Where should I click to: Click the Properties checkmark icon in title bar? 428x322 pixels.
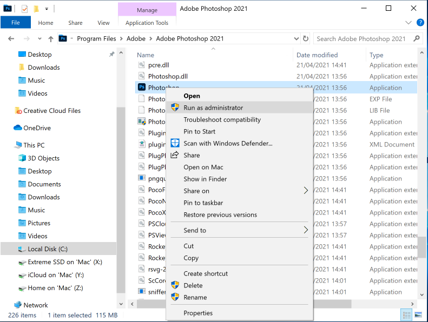[x=24, y=9]
